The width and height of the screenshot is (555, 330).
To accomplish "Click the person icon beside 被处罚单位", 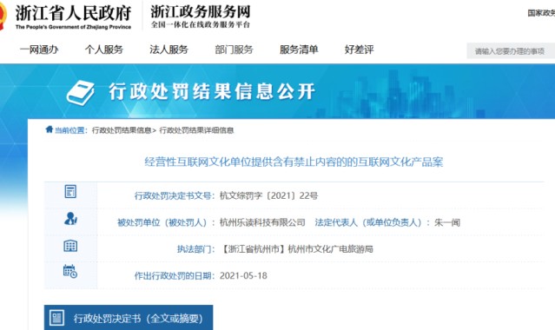I will coord(70,219).
